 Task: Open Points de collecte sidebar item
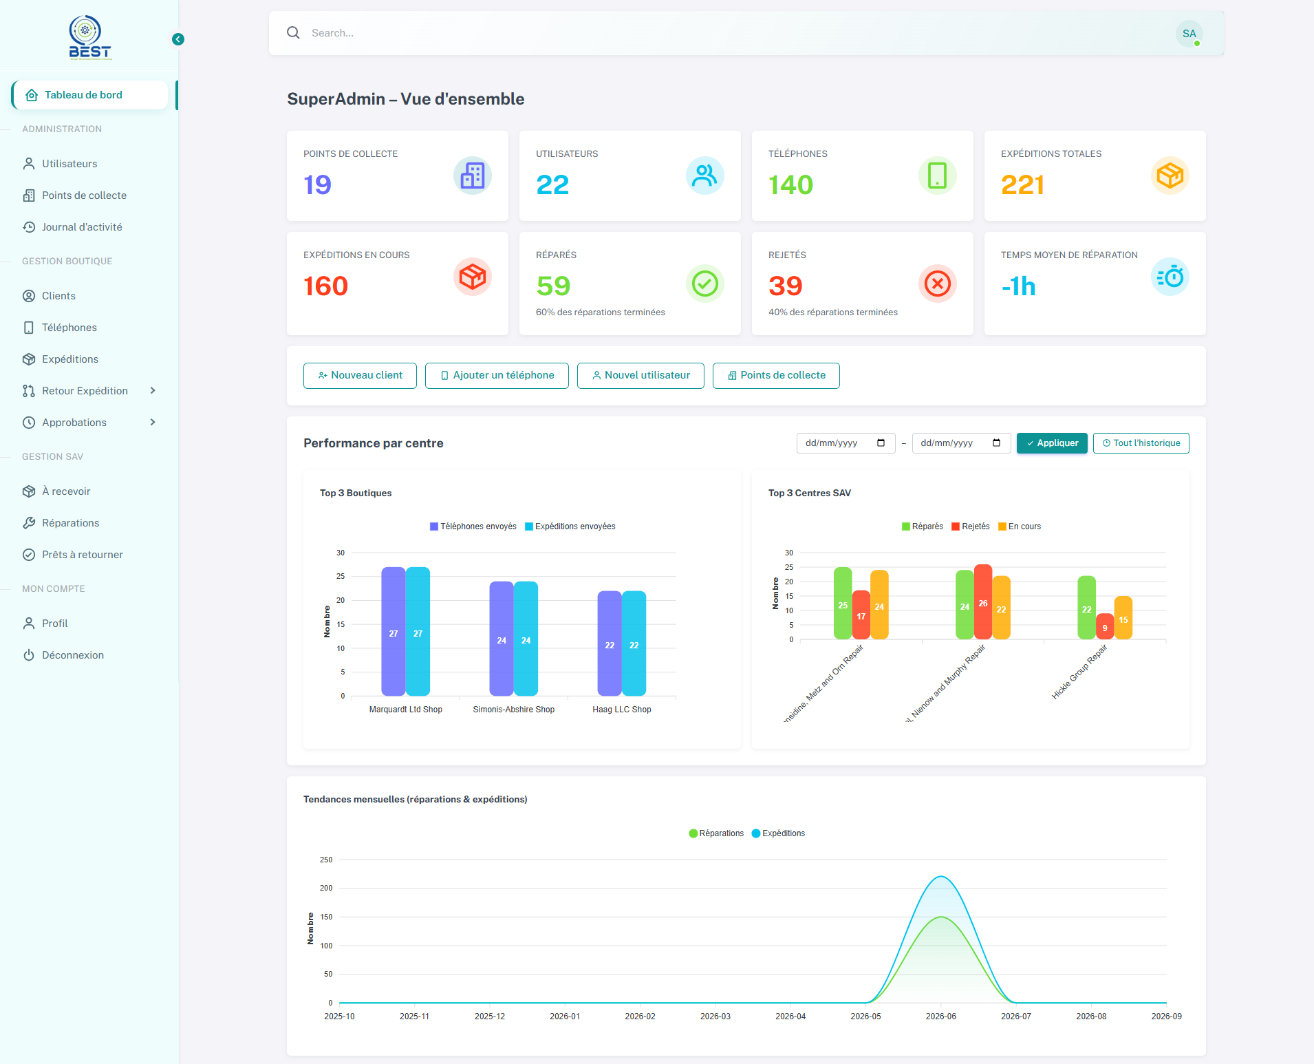(89, 195)
